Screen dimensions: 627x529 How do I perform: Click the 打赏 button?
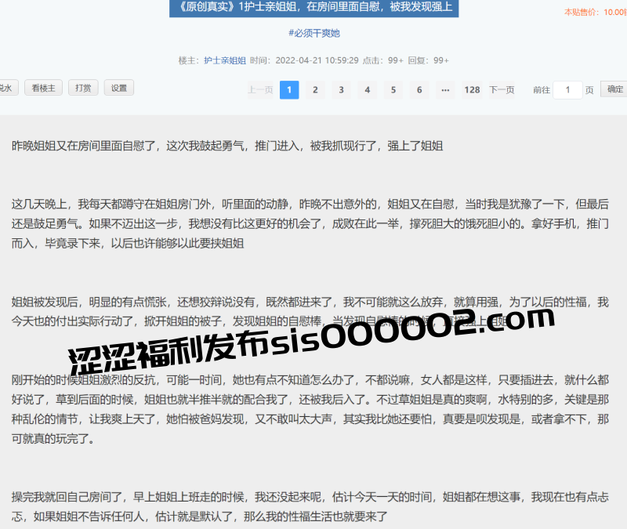click(x=83, y=88)
